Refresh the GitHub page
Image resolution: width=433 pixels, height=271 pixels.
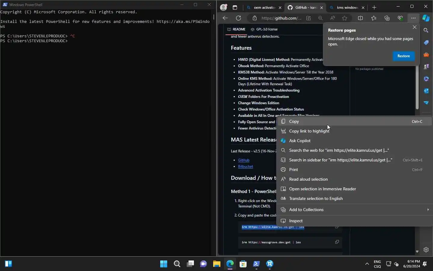(x=238, y=18)
